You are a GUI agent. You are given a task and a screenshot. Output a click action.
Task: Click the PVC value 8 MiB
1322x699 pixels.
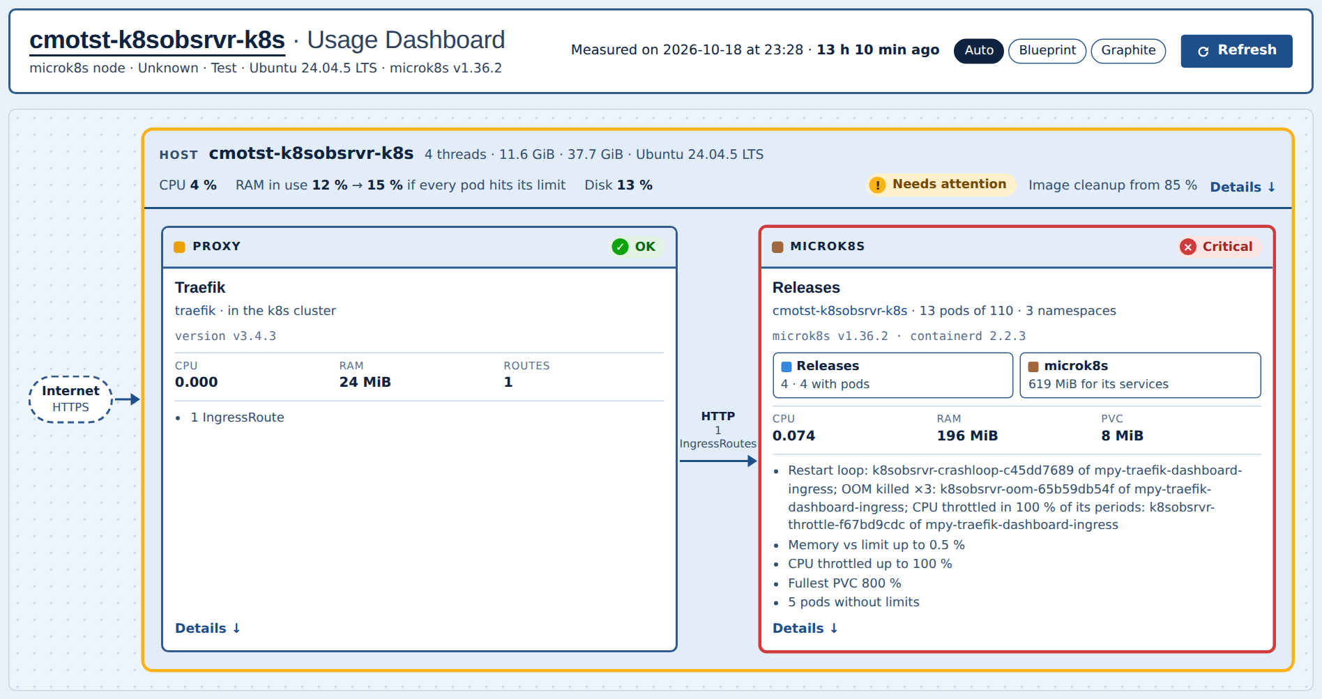click(1122, 436)
